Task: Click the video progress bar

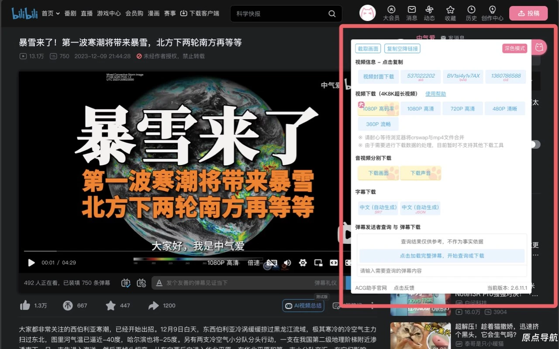Action: [188, 251]
